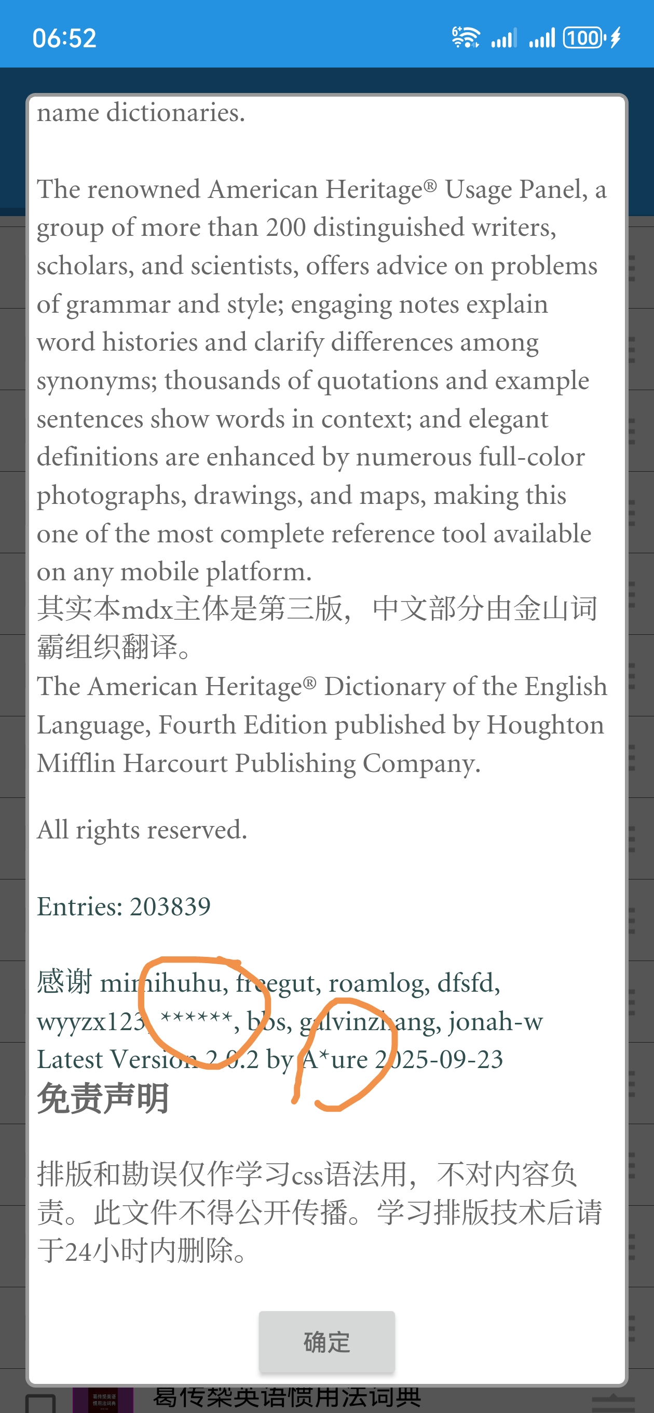Tap the 感谢 minihuhu thanks line
The height and width of the screenshot is (1413, 654).
point(269,983)
